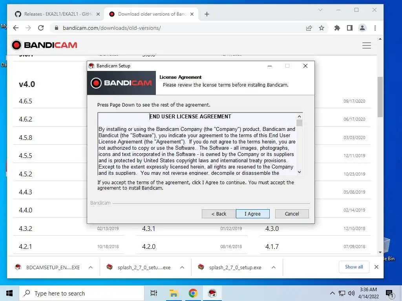Open version 4.5.8 download link
This screenshot has height=301, width=402.
[26, 138]
